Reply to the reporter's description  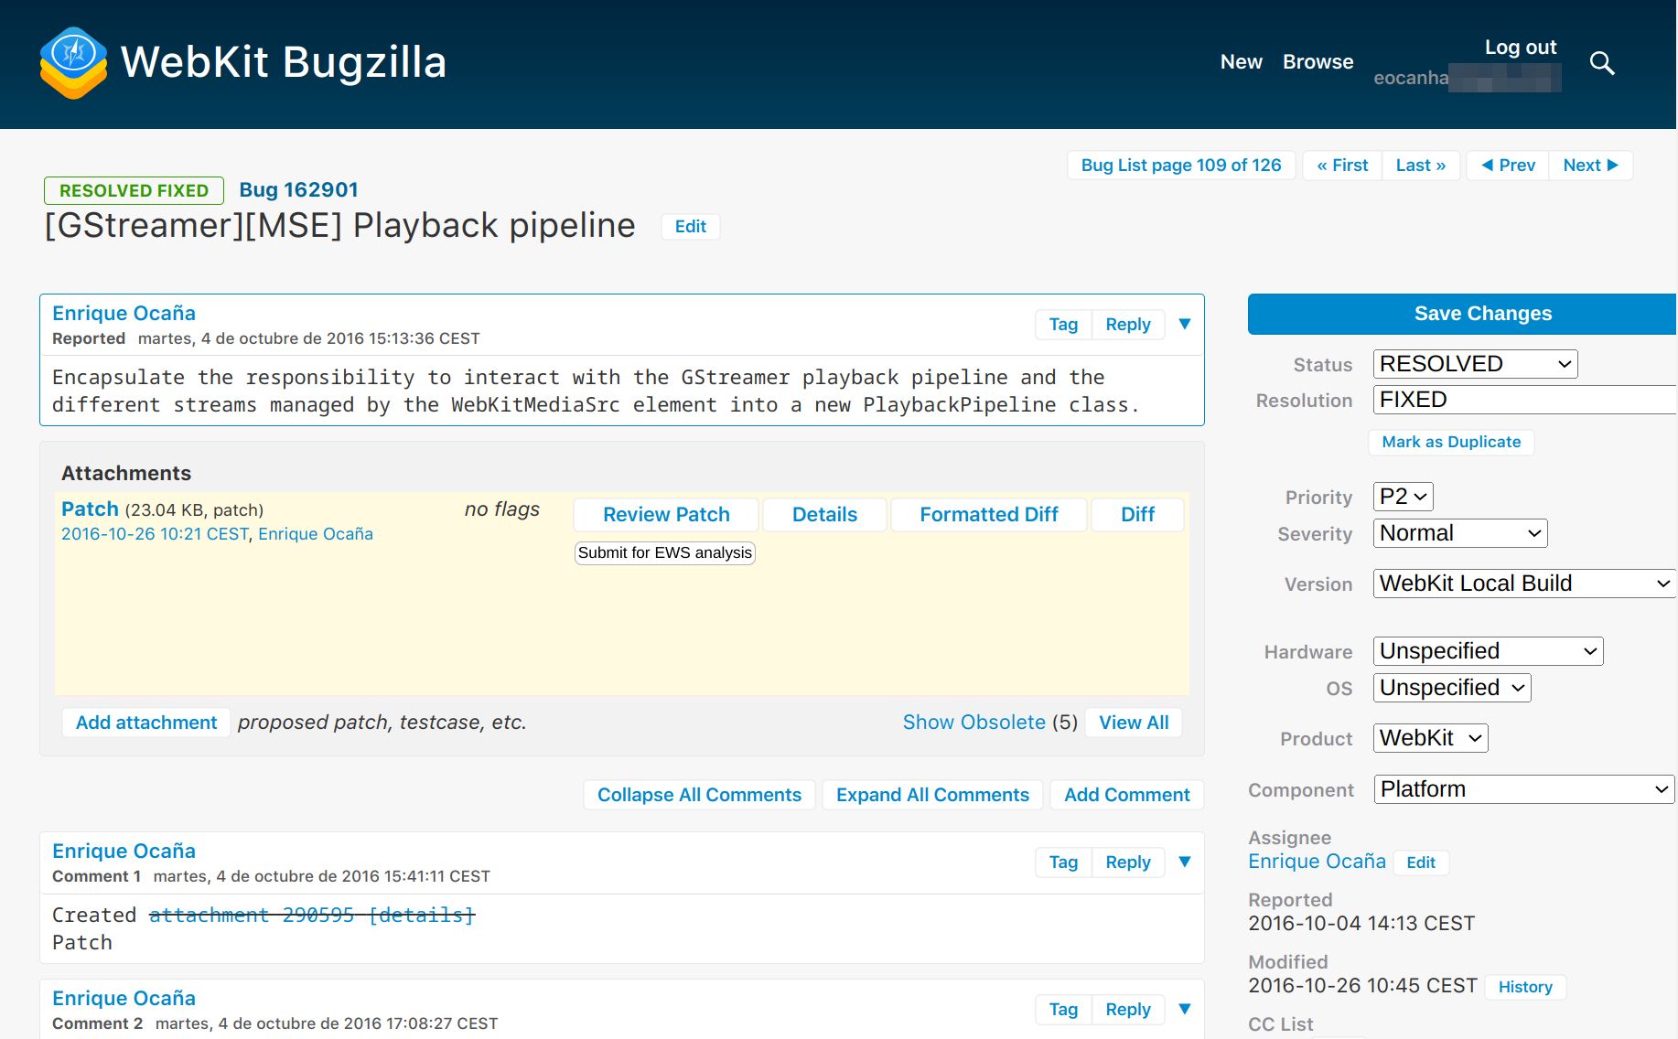coord(1128,325)
